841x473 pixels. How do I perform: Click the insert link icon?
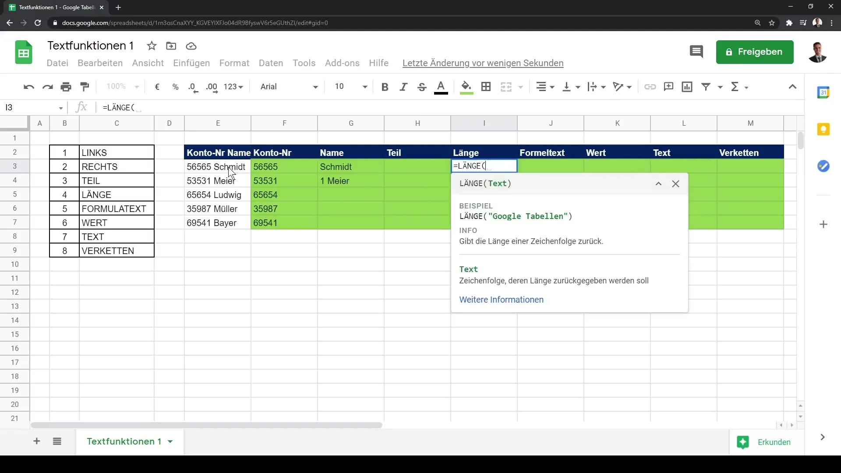(x=650, y=87)
